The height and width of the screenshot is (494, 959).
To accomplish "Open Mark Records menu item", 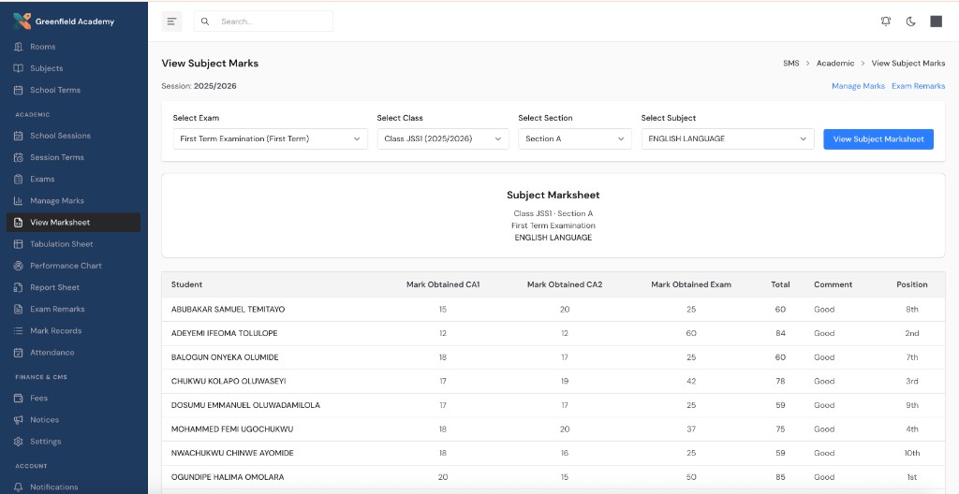I will 73,331.
